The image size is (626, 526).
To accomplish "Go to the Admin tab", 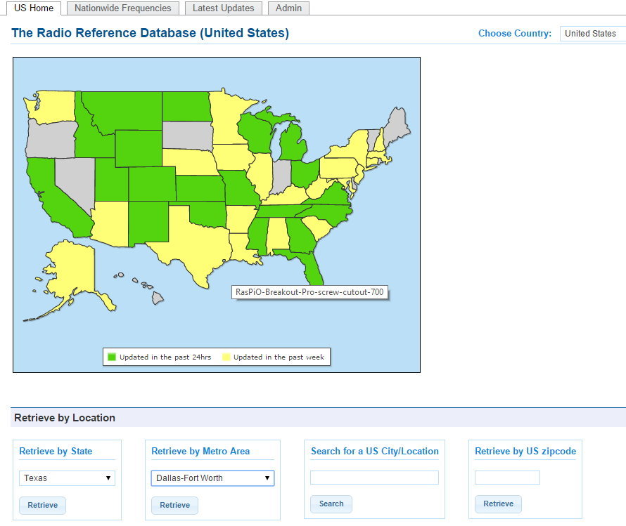I will [288, 8].
